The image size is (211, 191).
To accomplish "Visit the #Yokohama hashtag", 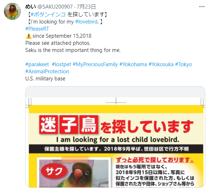I will [133, 64].
